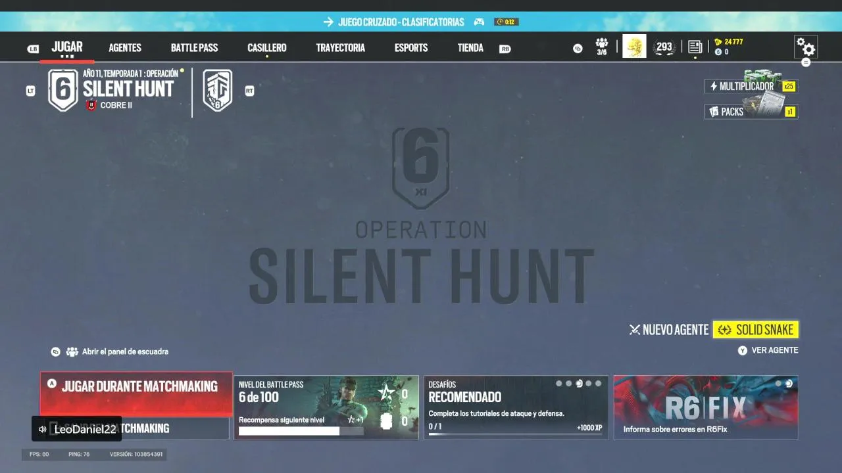Click the VERSIÓN: 103854391 text
The height and width of the screenshot is (473, 842).
point(136,454)
